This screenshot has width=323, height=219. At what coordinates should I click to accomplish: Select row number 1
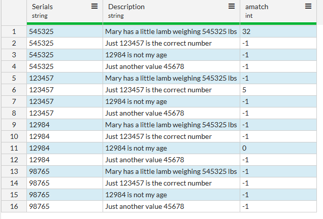pos(13,31)
